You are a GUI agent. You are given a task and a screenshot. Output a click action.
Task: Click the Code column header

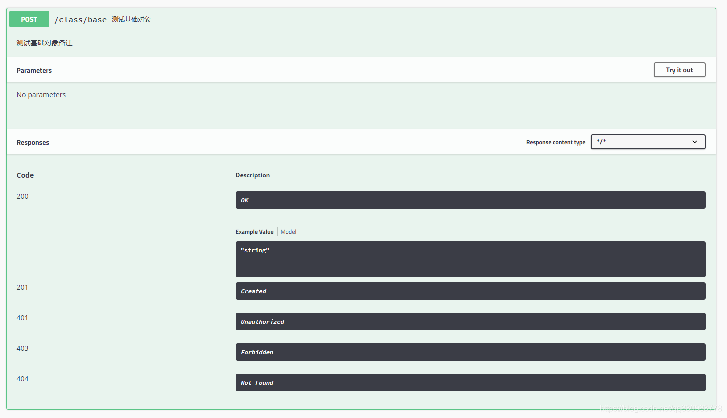pyautogui.click(x=25, y=175)
